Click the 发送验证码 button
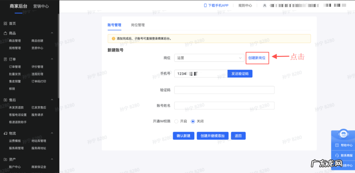 240,74
